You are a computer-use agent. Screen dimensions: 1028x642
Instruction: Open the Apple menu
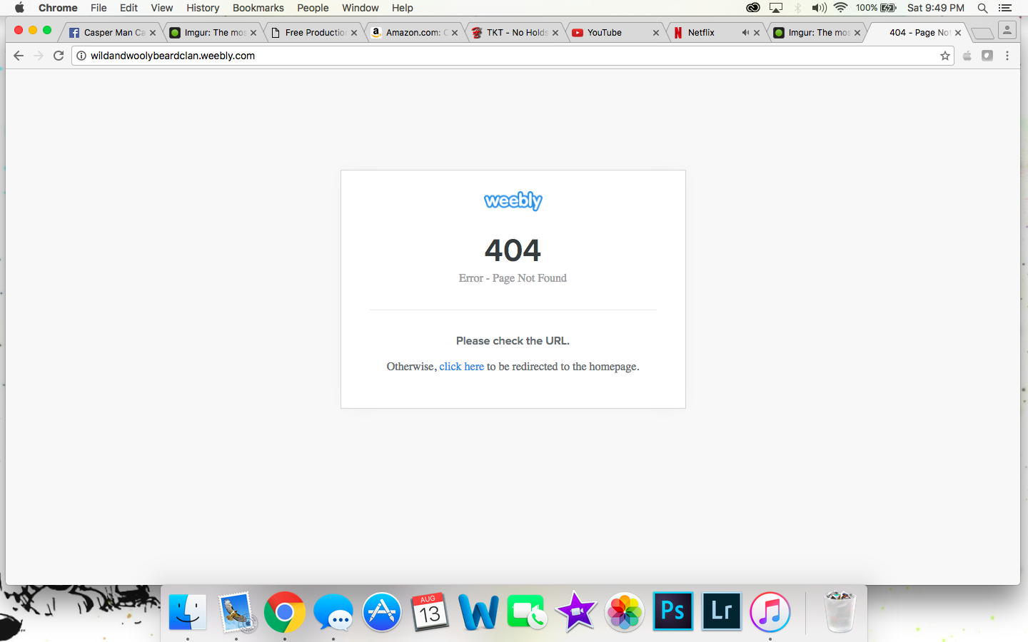pos(19,8)
